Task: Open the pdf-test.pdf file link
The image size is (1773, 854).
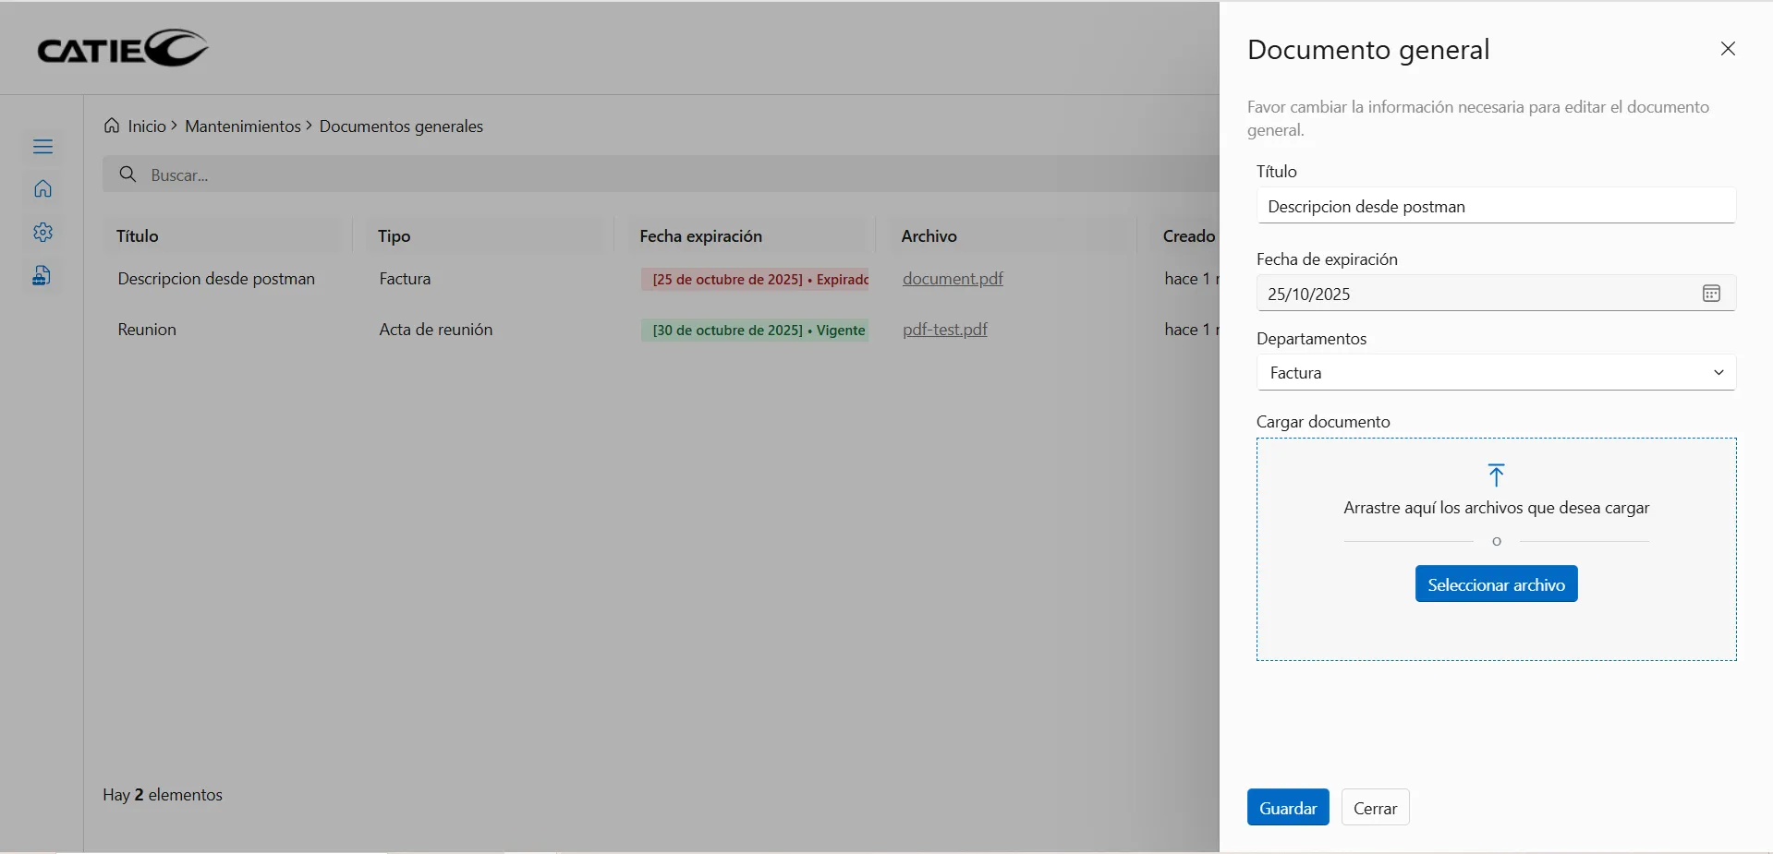Action: click(x=944, y=330)
